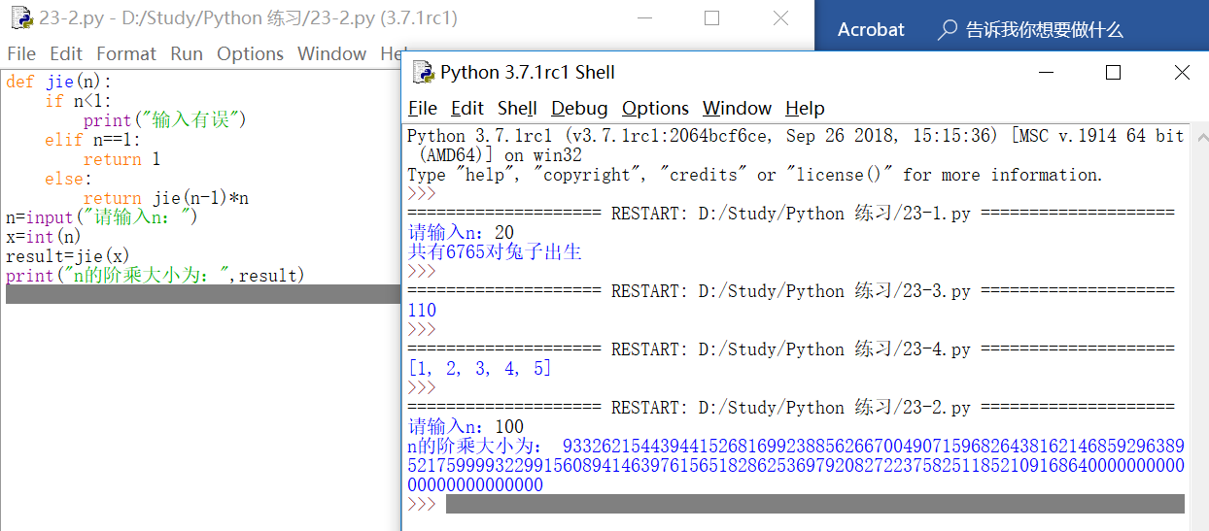Click the RESTART 23-2.py line in shell
1209x531 pixels.
791,408
